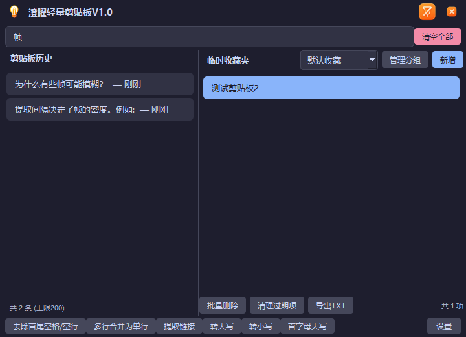Click the 批量删除 button

coord(223,305)
